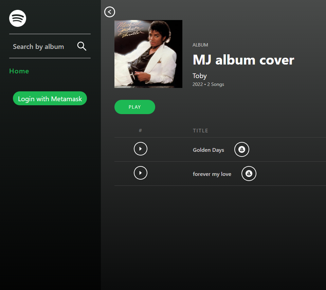
Task: Open Golden Days on OpenSea
Action: [241, 149]
